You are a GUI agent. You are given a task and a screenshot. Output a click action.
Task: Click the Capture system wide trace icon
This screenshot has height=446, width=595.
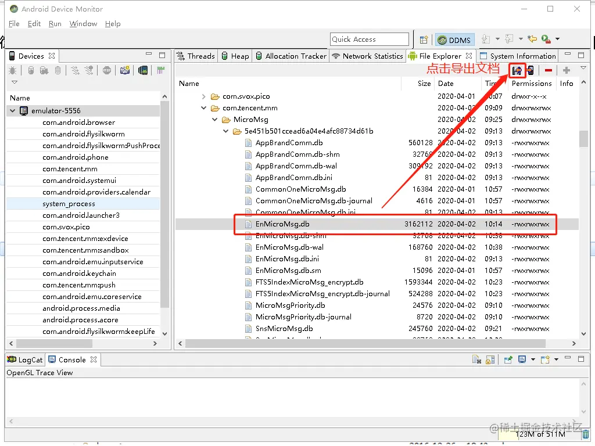point(161,70)
